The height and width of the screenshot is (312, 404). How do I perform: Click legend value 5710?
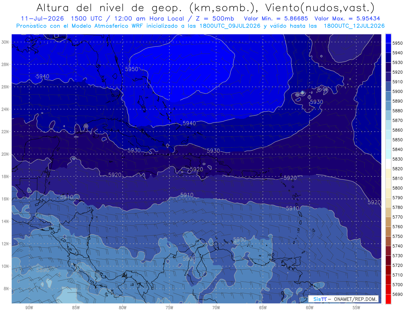(x=398, y=275)
